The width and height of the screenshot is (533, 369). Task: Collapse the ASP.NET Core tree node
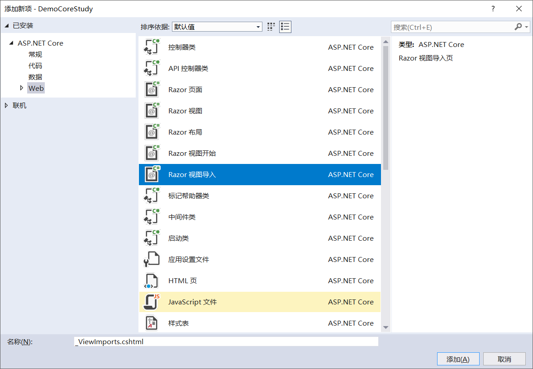[12, 43]
